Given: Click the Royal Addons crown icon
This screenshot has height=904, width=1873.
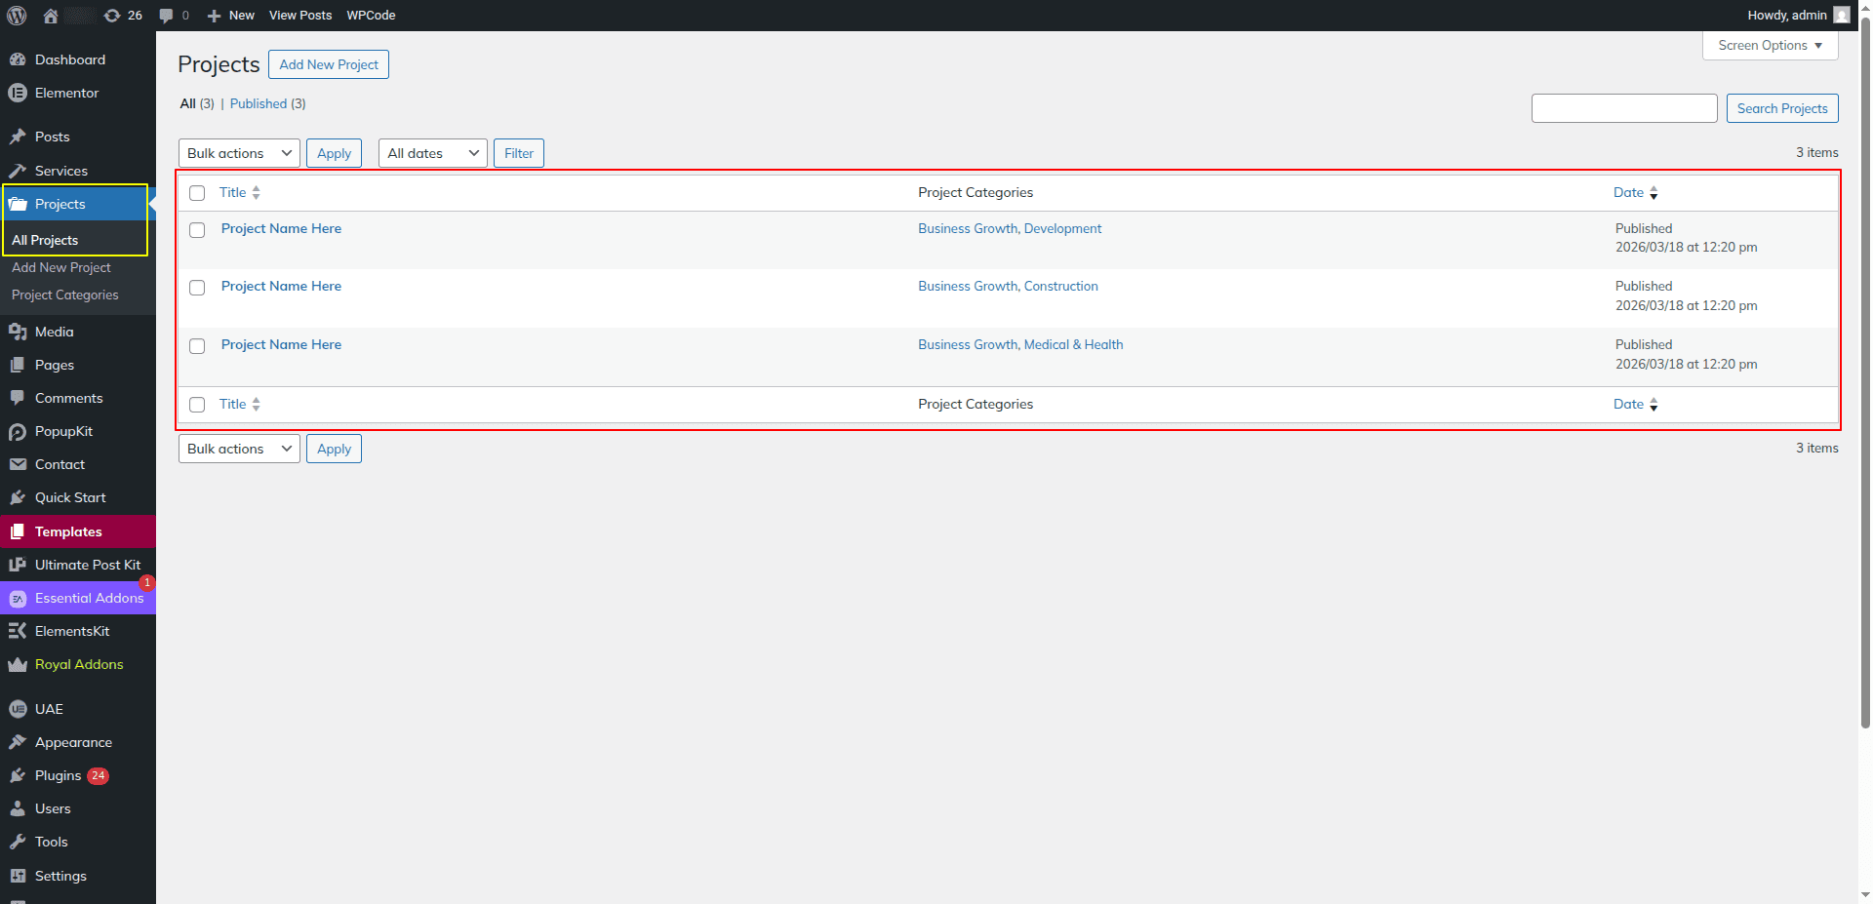Looking at the screenshot, I should pos(18,664).
